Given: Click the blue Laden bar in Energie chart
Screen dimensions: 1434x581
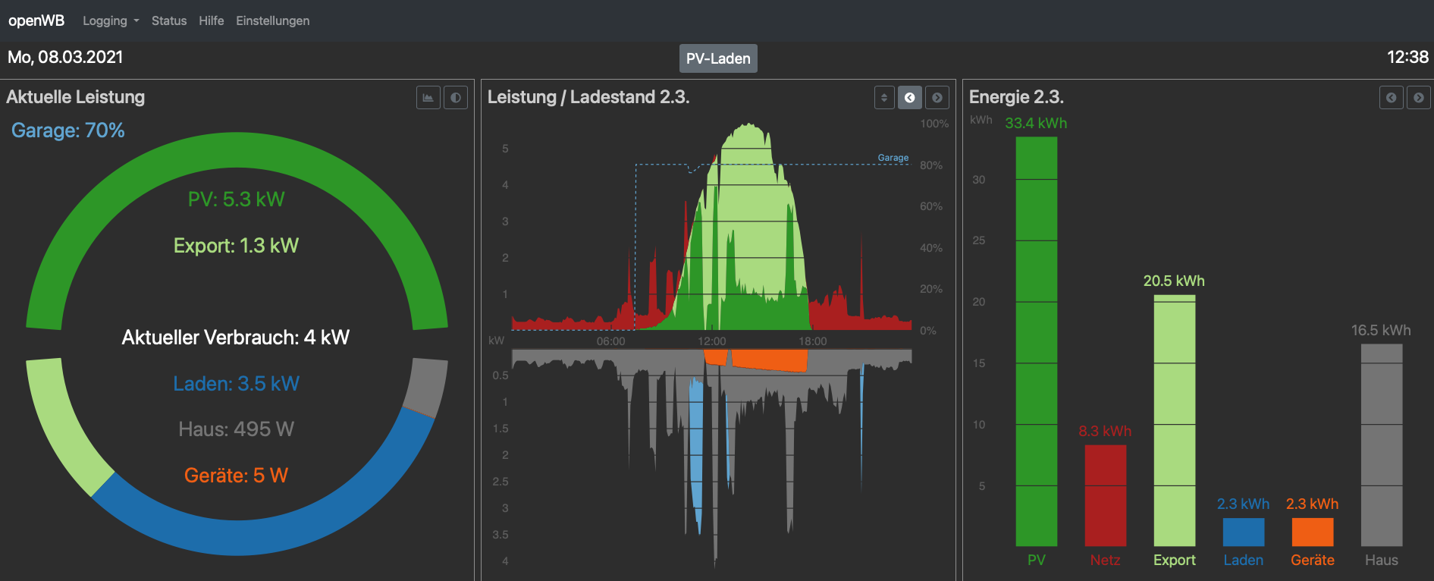Looking at the screenshot, I should tap(1243, 532).
